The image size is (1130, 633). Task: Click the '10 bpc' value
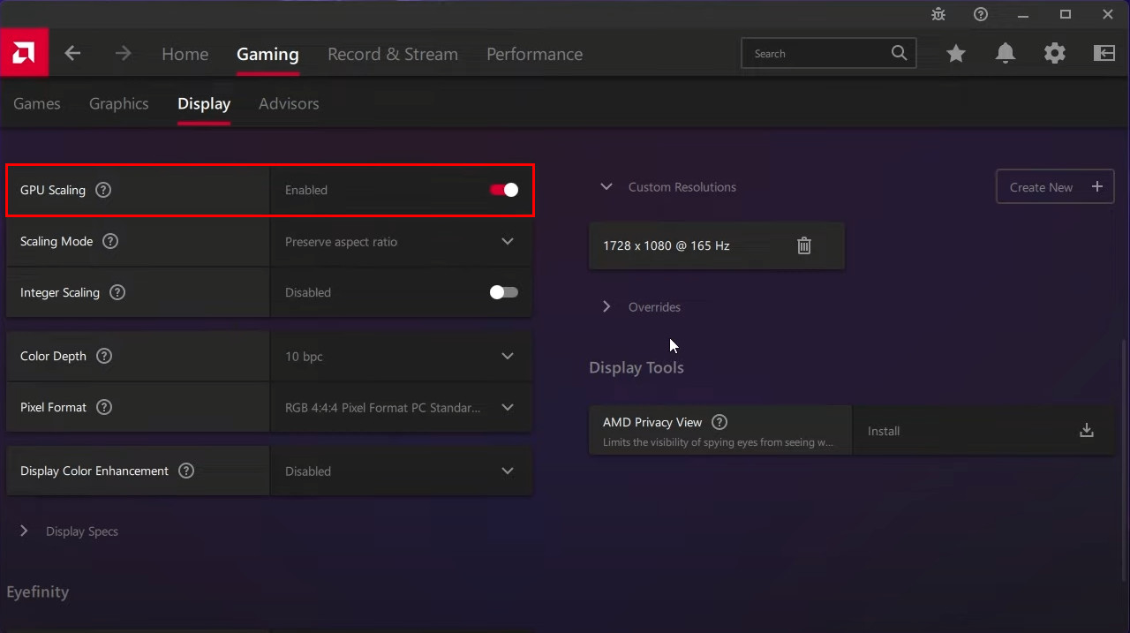(x=304, y=357)
